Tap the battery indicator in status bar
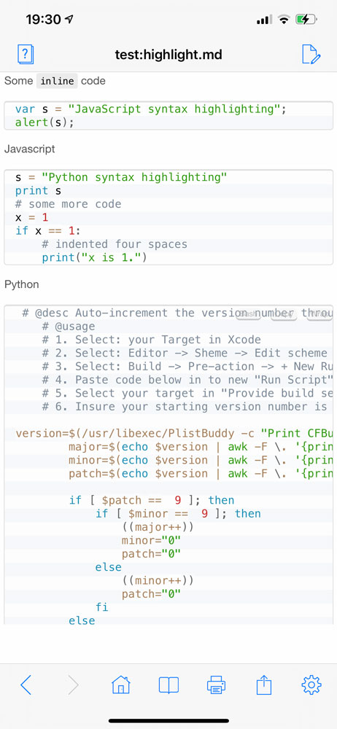337x729 pixels. pos(307,20)
